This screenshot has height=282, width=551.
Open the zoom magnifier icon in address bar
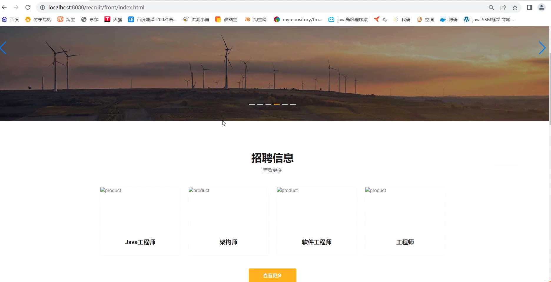[x=491, y=8]
